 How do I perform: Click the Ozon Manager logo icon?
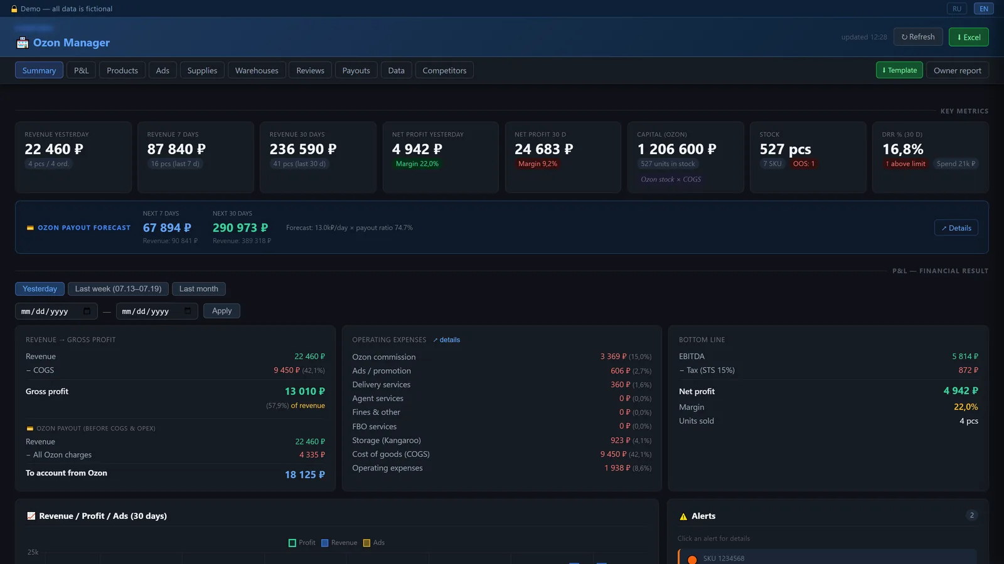[x=23, y=43]
